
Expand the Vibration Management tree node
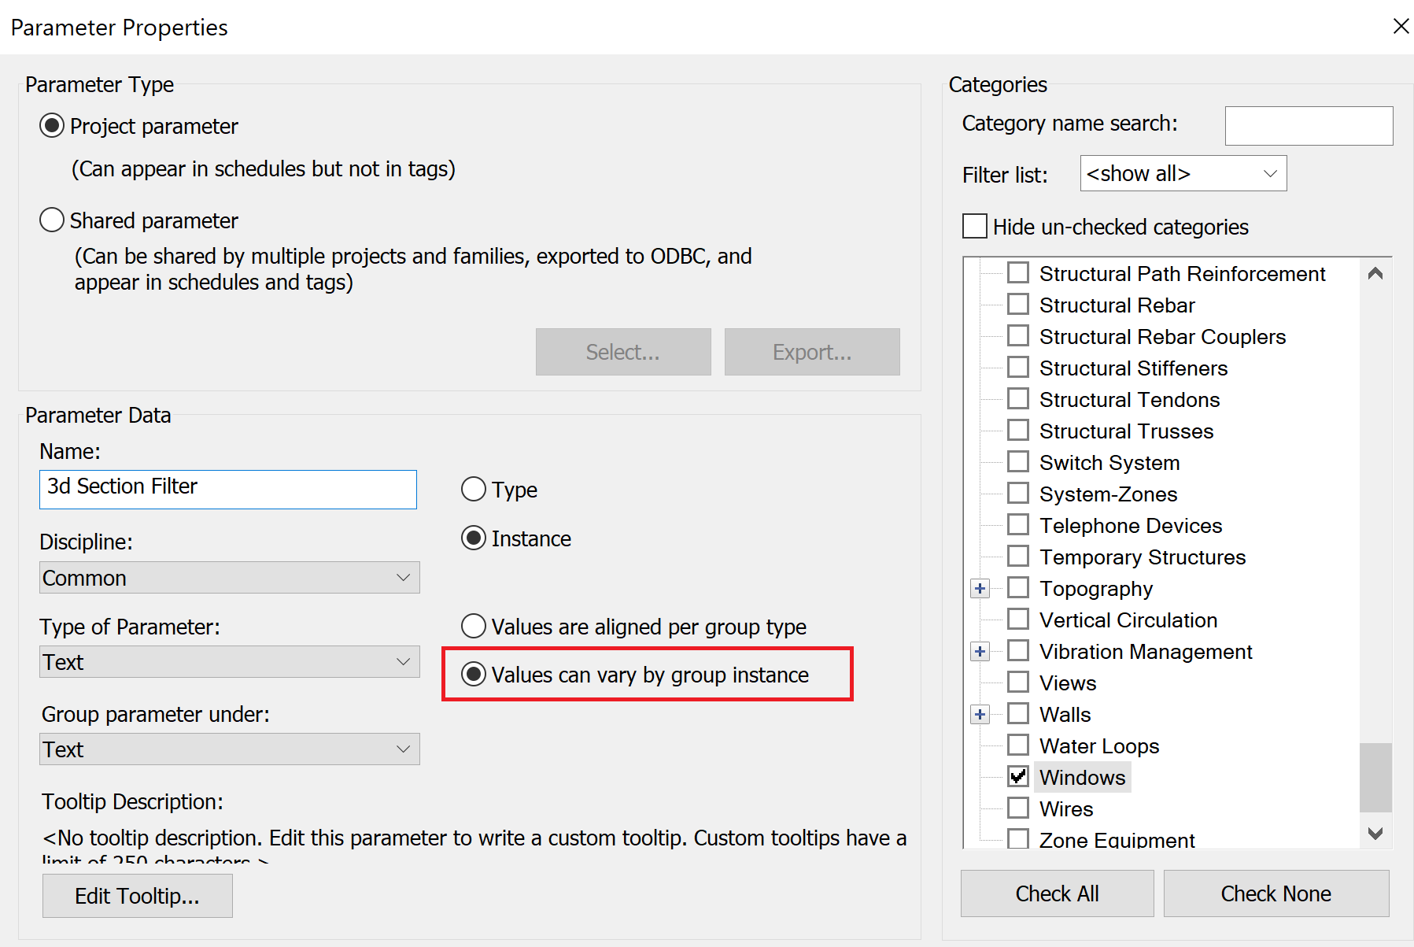[x=980, y=652]
